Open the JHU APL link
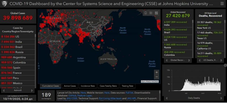This screenshot has height=103, width=227. click(x=132, y=98)
